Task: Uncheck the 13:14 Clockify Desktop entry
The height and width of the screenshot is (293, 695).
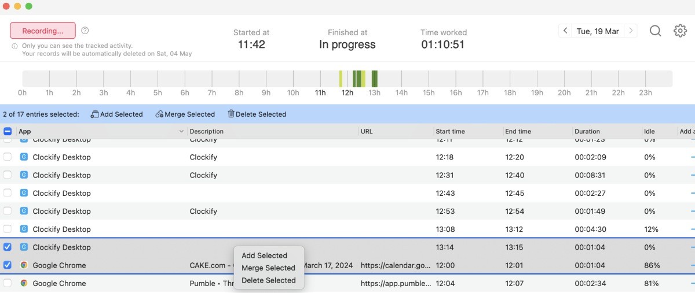Action: (8, 247)
